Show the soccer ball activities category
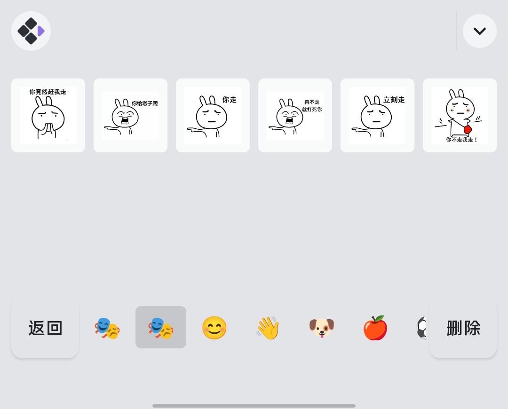The image size is (508, 409). coord(422,328)
